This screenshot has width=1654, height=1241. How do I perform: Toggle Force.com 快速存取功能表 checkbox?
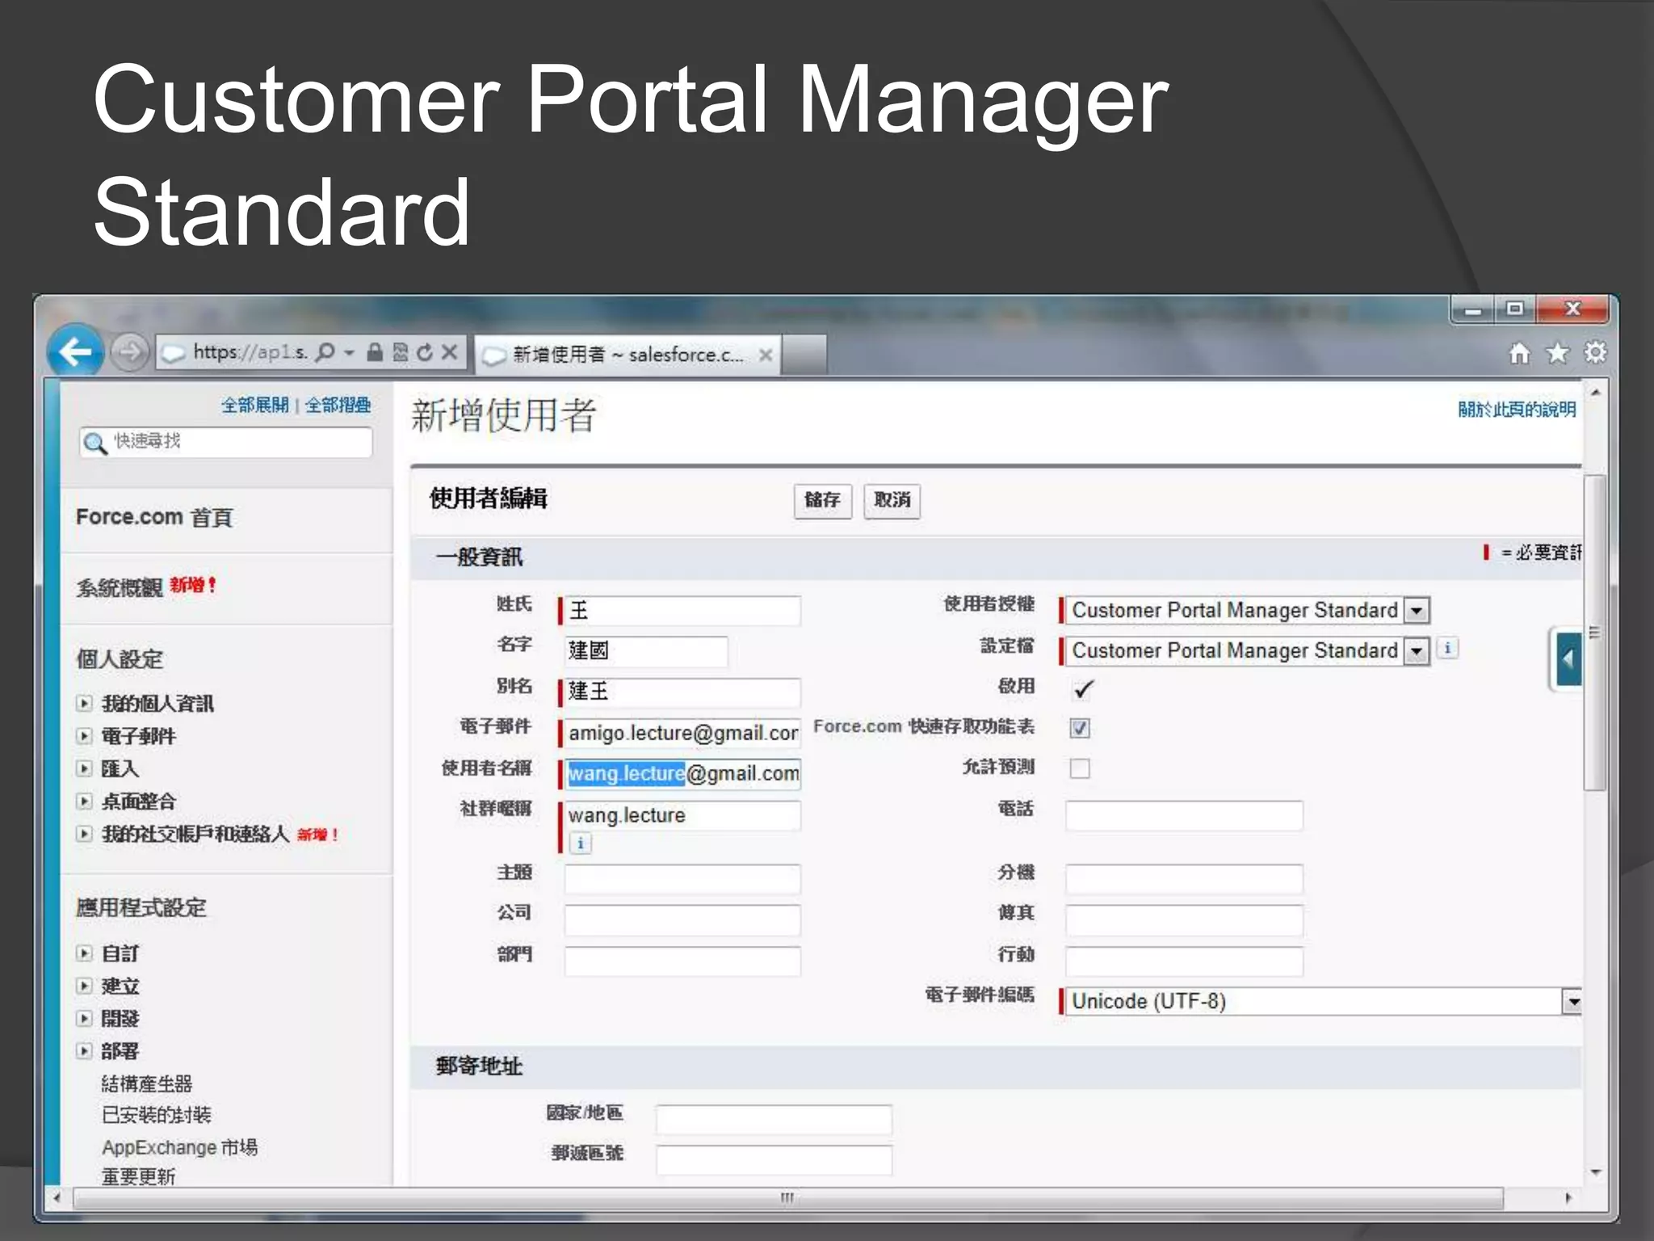point(1079,728)
